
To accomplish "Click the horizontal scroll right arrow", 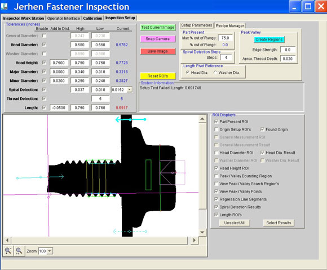I will pyautogui.click(x=195, y=240).
